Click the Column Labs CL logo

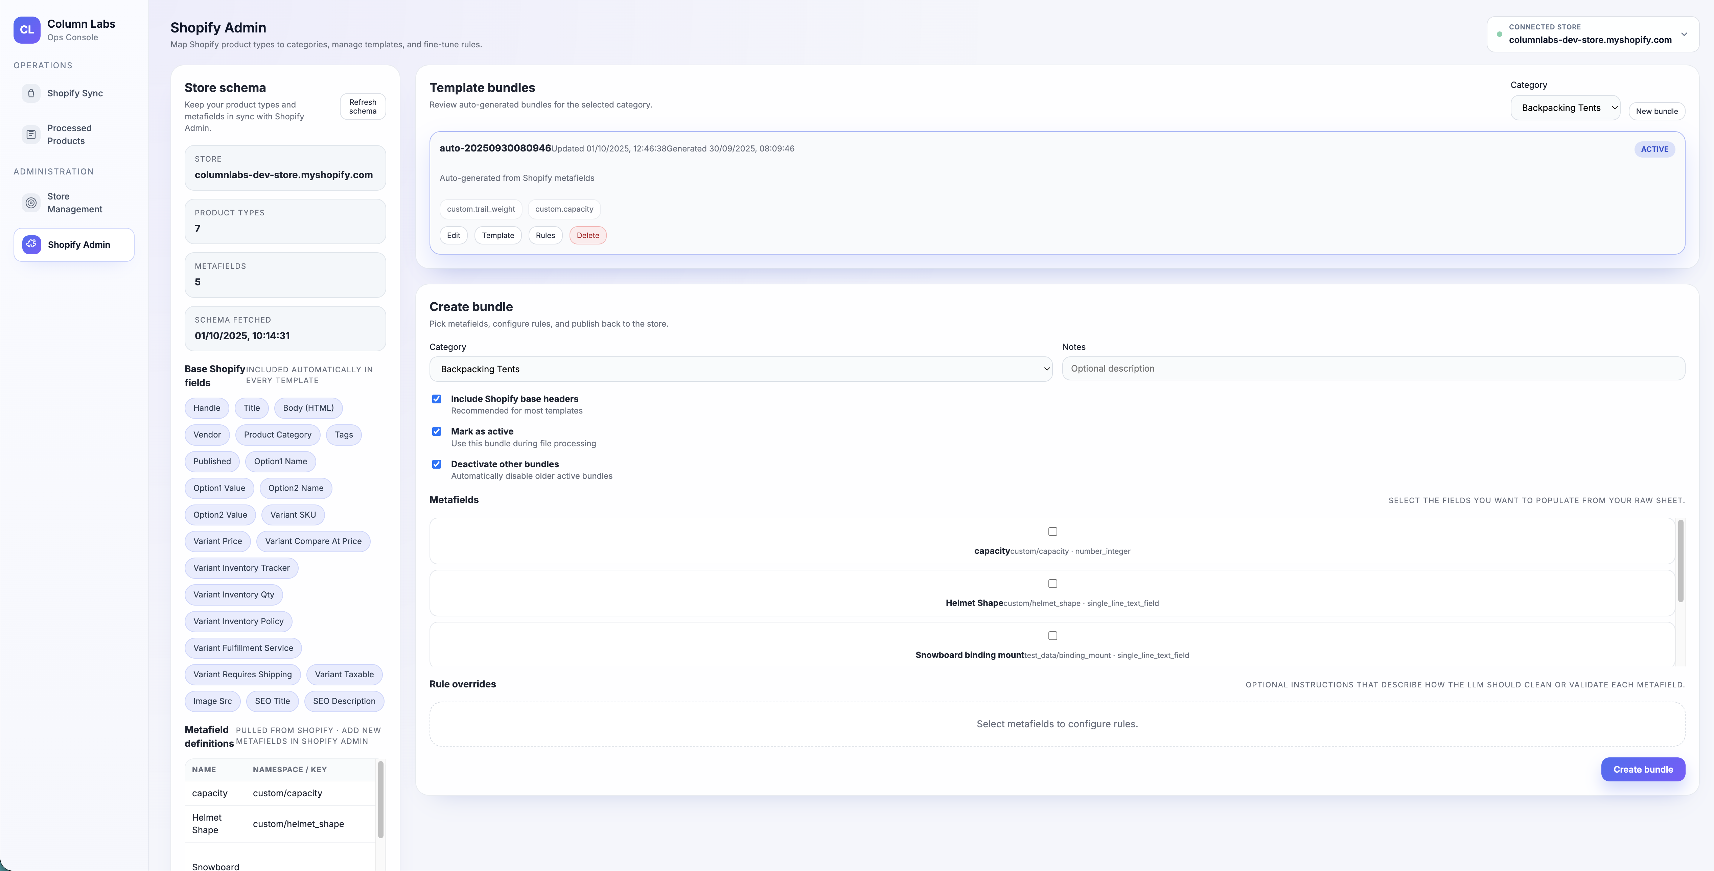click(x=27, y=29)
